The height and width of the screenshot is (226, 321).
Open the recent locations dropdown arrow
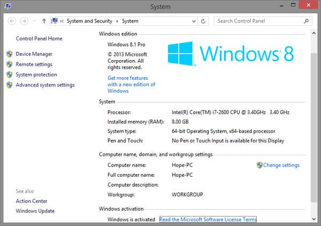35,21
